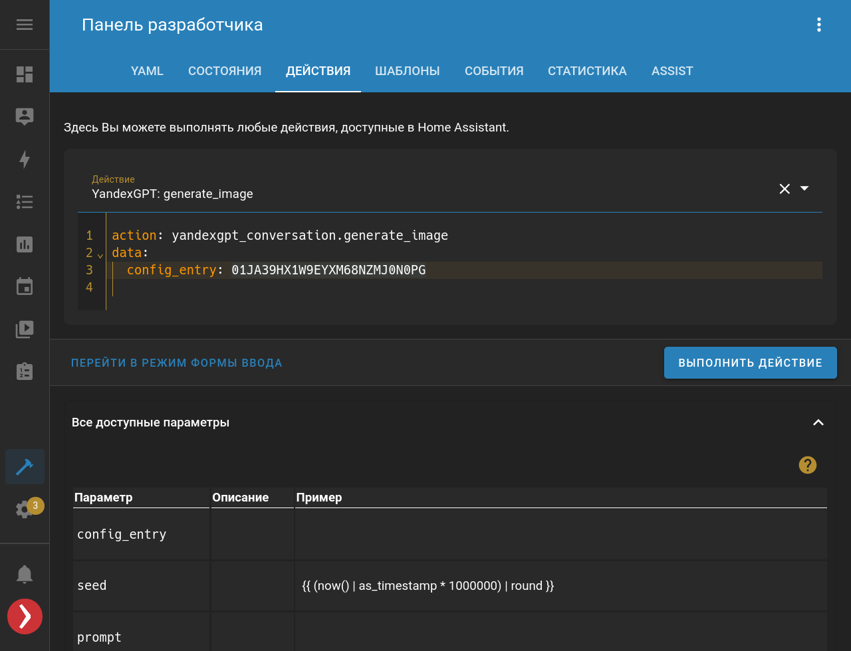Screen dimensions: 851x651
Task: Collapse the all available parameters section
Action: point(818,422)
